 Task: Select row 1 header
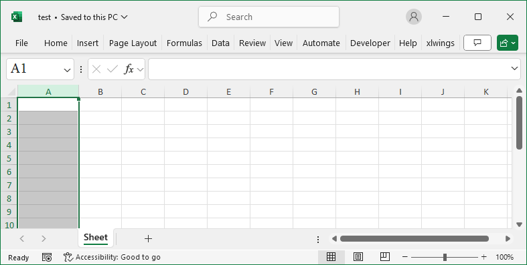[x=9, y=105]
